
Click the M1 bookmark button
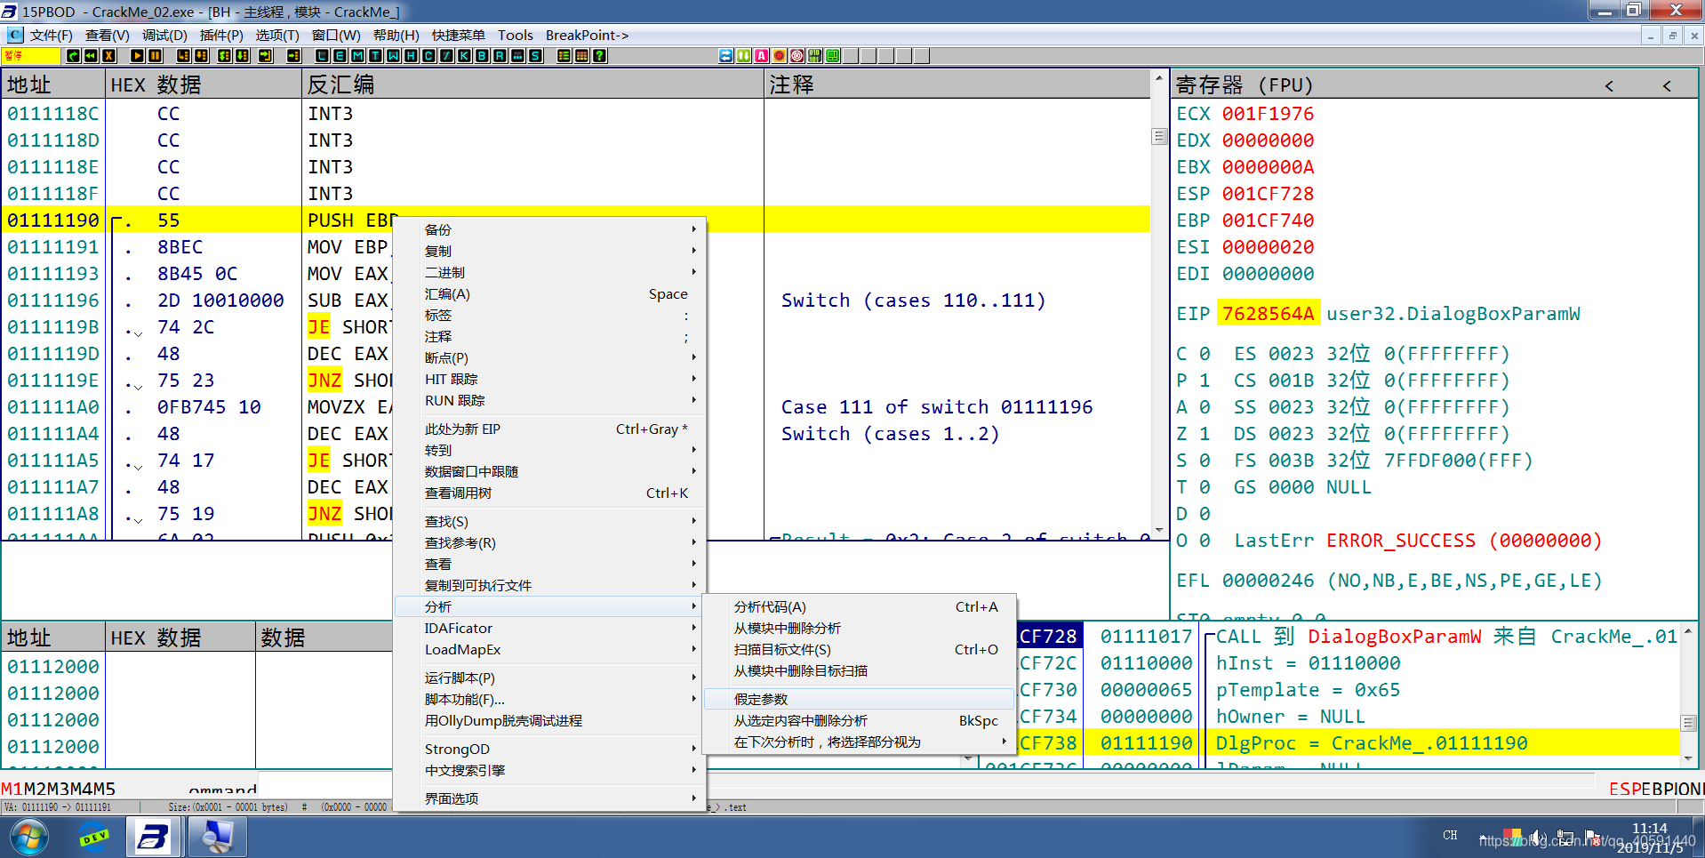click(12, 789)
